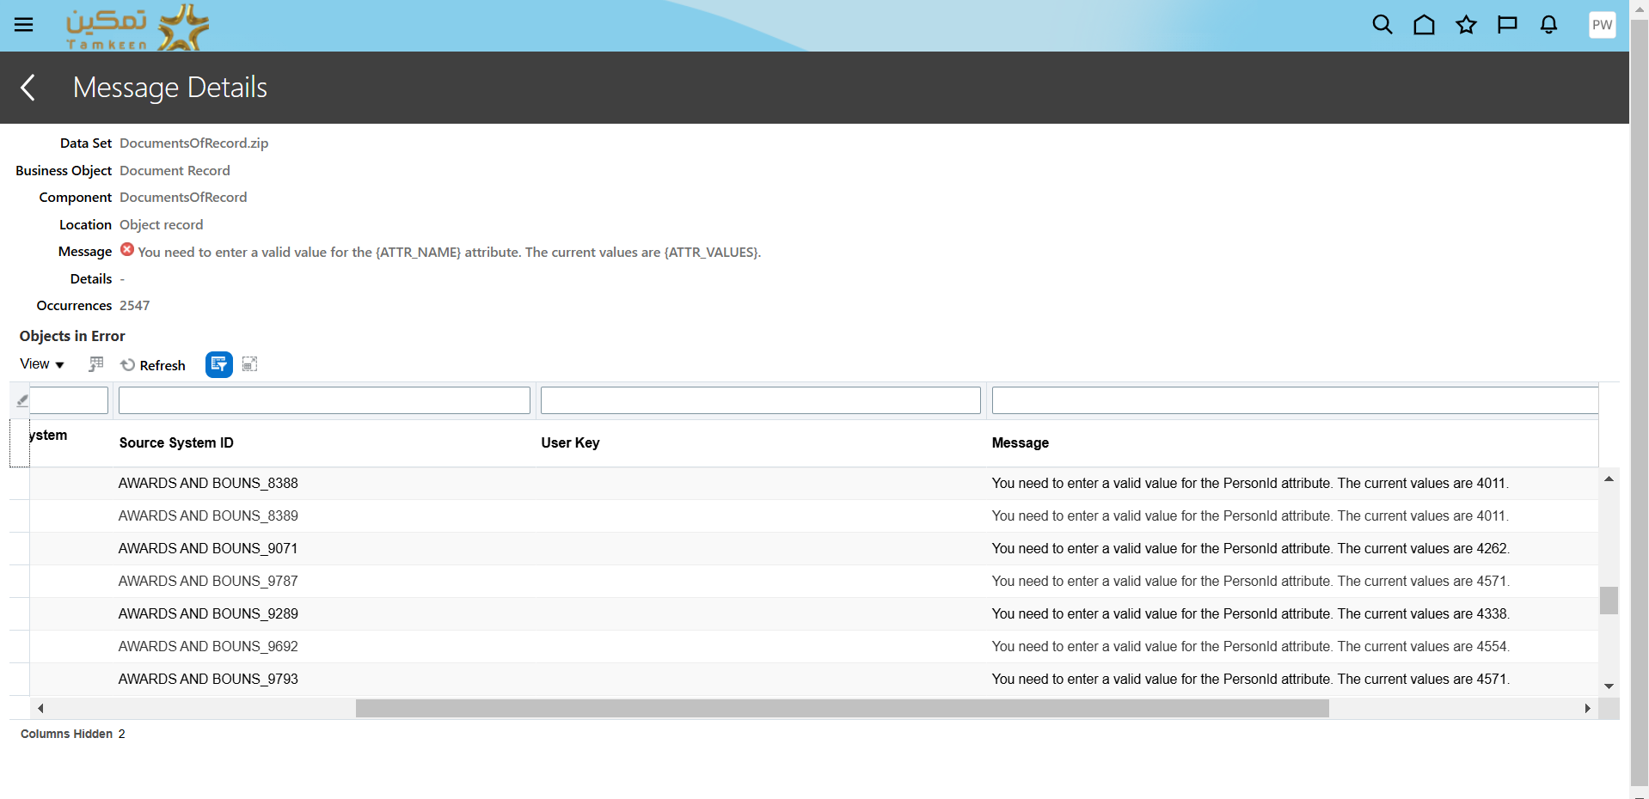Image resolution: width=1649 pixels, height=799 pixels.
Task: Click message ending with 4262
Action: [x=1250, y=549]
